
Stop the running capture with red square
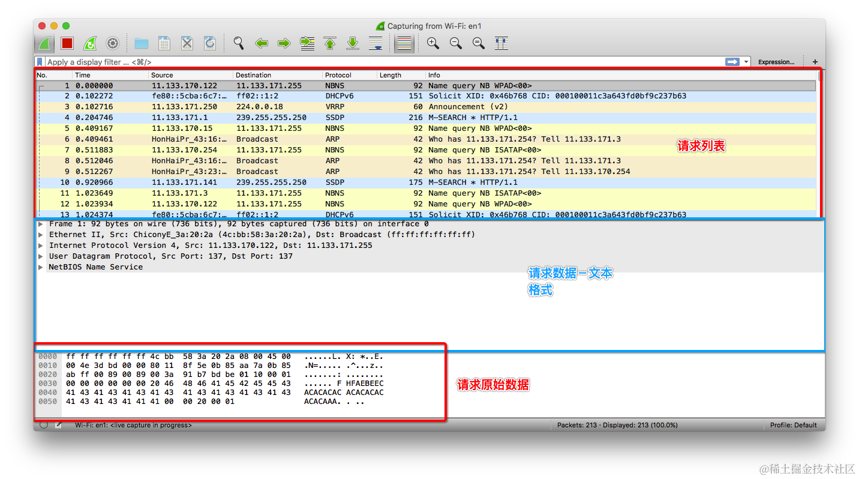click(67, 43)
